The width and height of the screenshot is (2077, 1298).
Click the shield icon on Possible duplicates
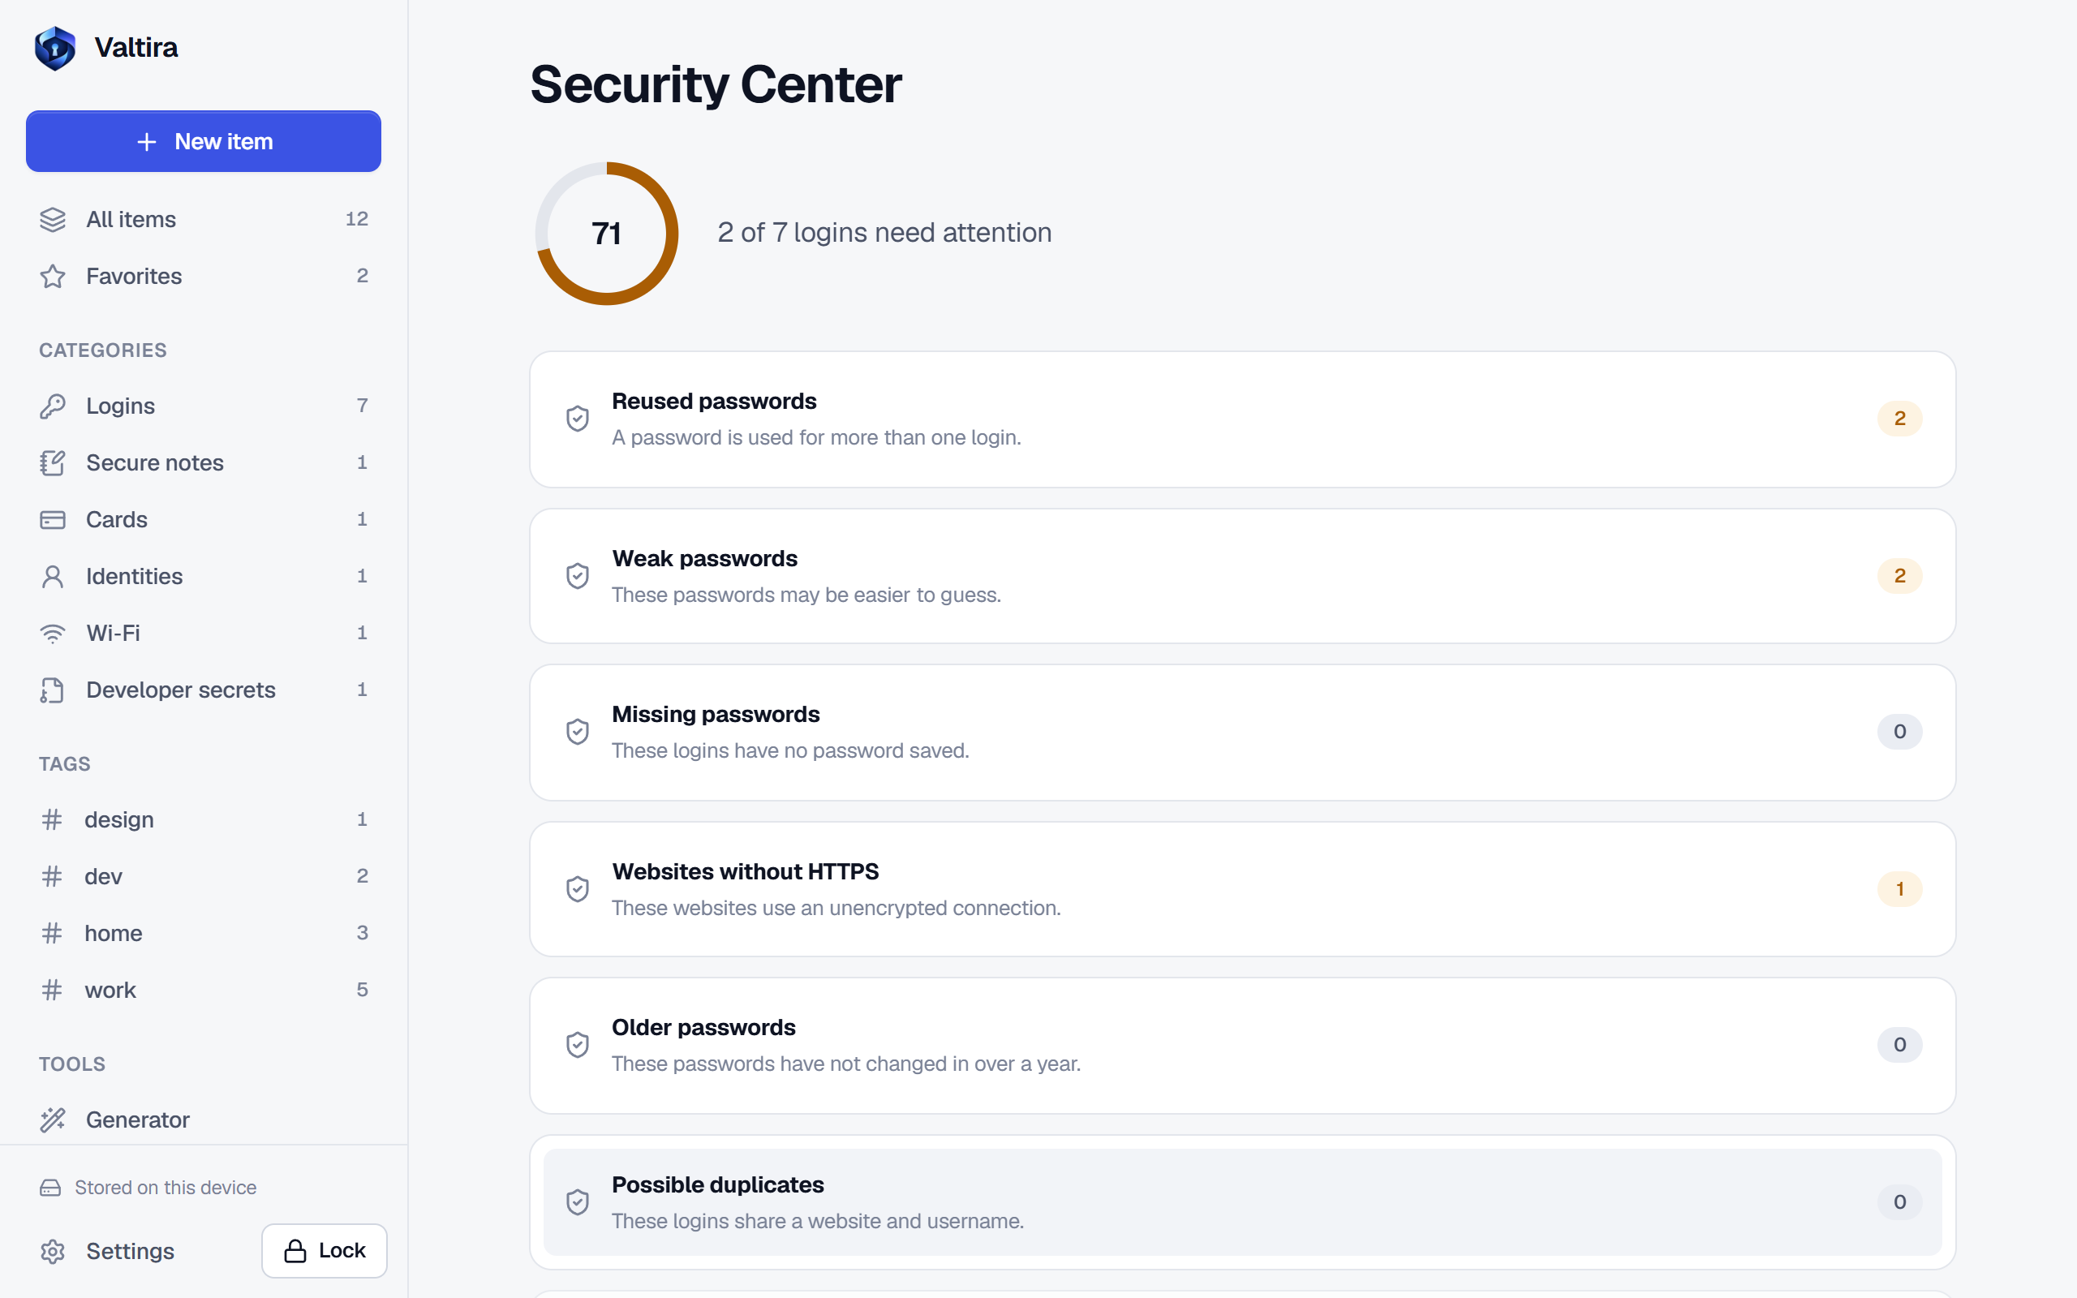click(578, 1201)
